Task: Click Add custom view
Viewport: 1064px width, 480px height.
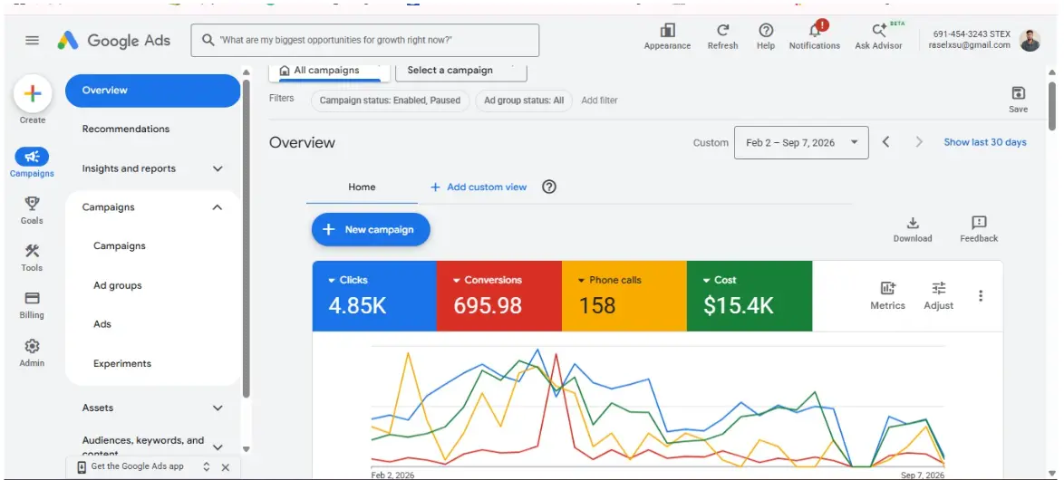Action: click(x=479, y=187)
